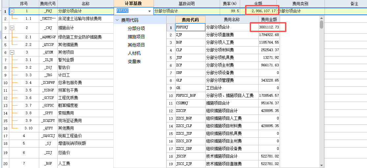Click the 费率(%) column header
The height and width of the screenshot is (168, 367).
coord(230,4)
